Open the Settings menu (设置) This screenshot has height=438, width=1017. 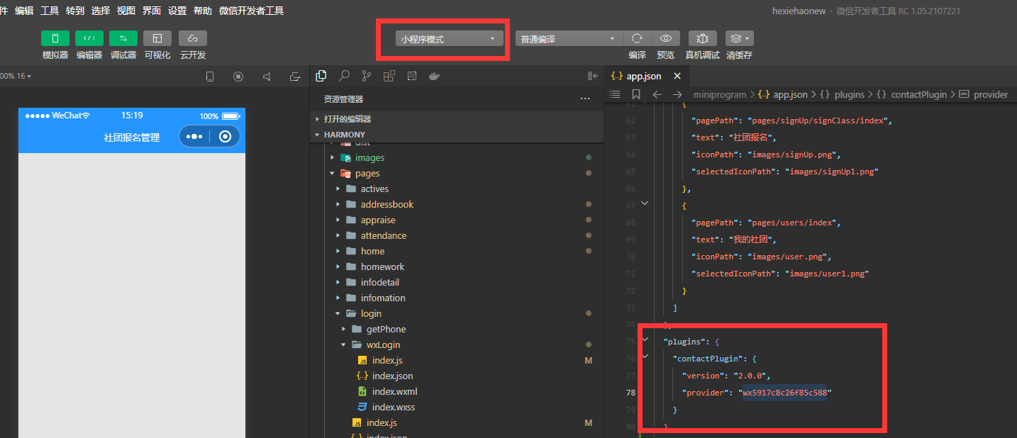[x=177, y=11]
